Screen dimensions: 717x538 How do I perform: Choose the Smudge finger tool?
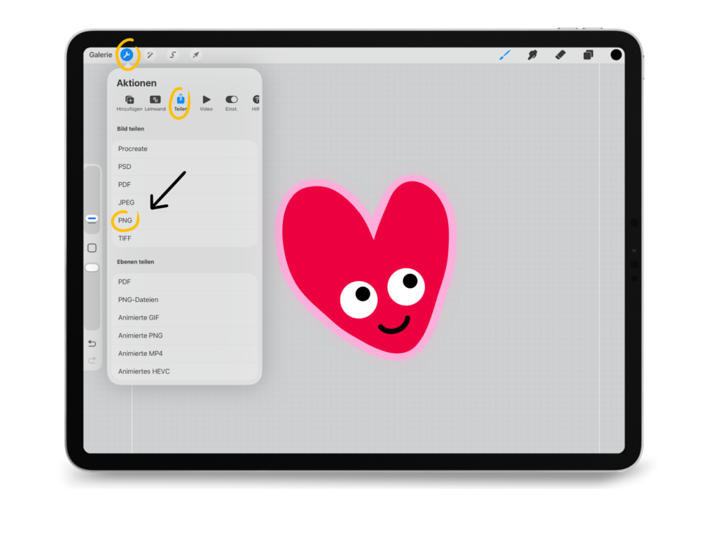coord(532,55)
